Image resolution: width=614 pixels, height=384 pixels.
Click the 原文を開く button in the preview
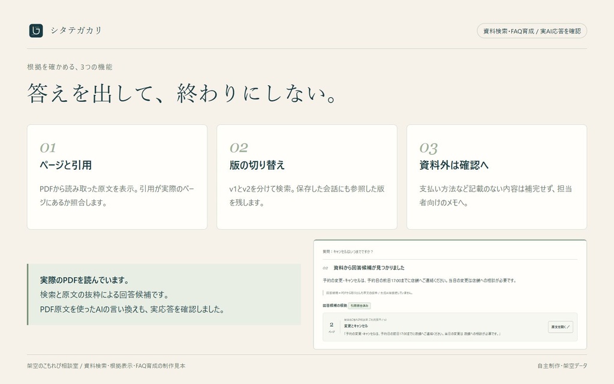tap(561, 327)
